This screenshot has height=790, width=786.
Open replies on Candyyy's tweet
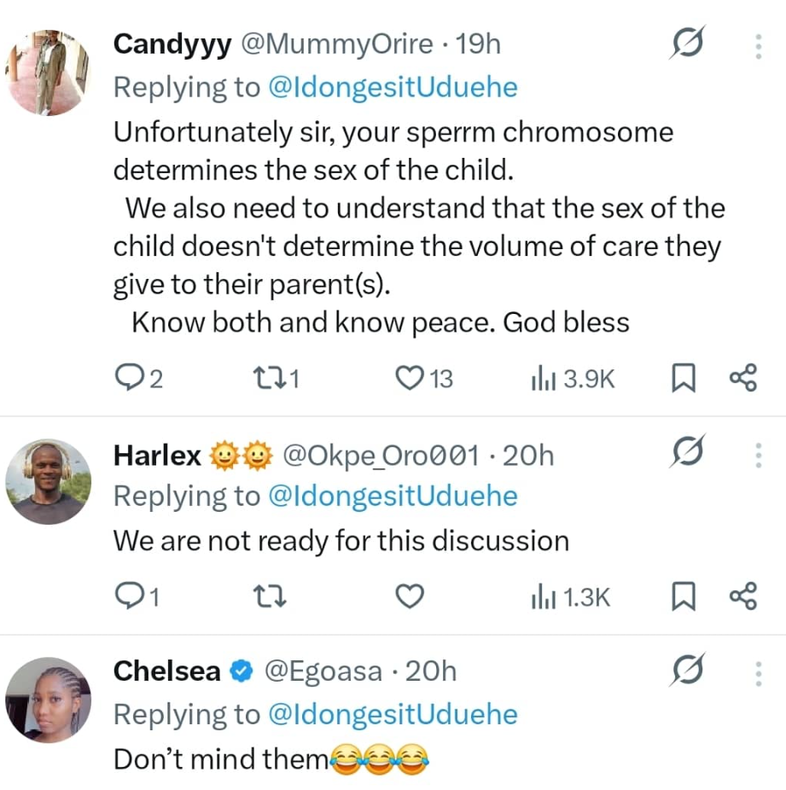point(128,379)
